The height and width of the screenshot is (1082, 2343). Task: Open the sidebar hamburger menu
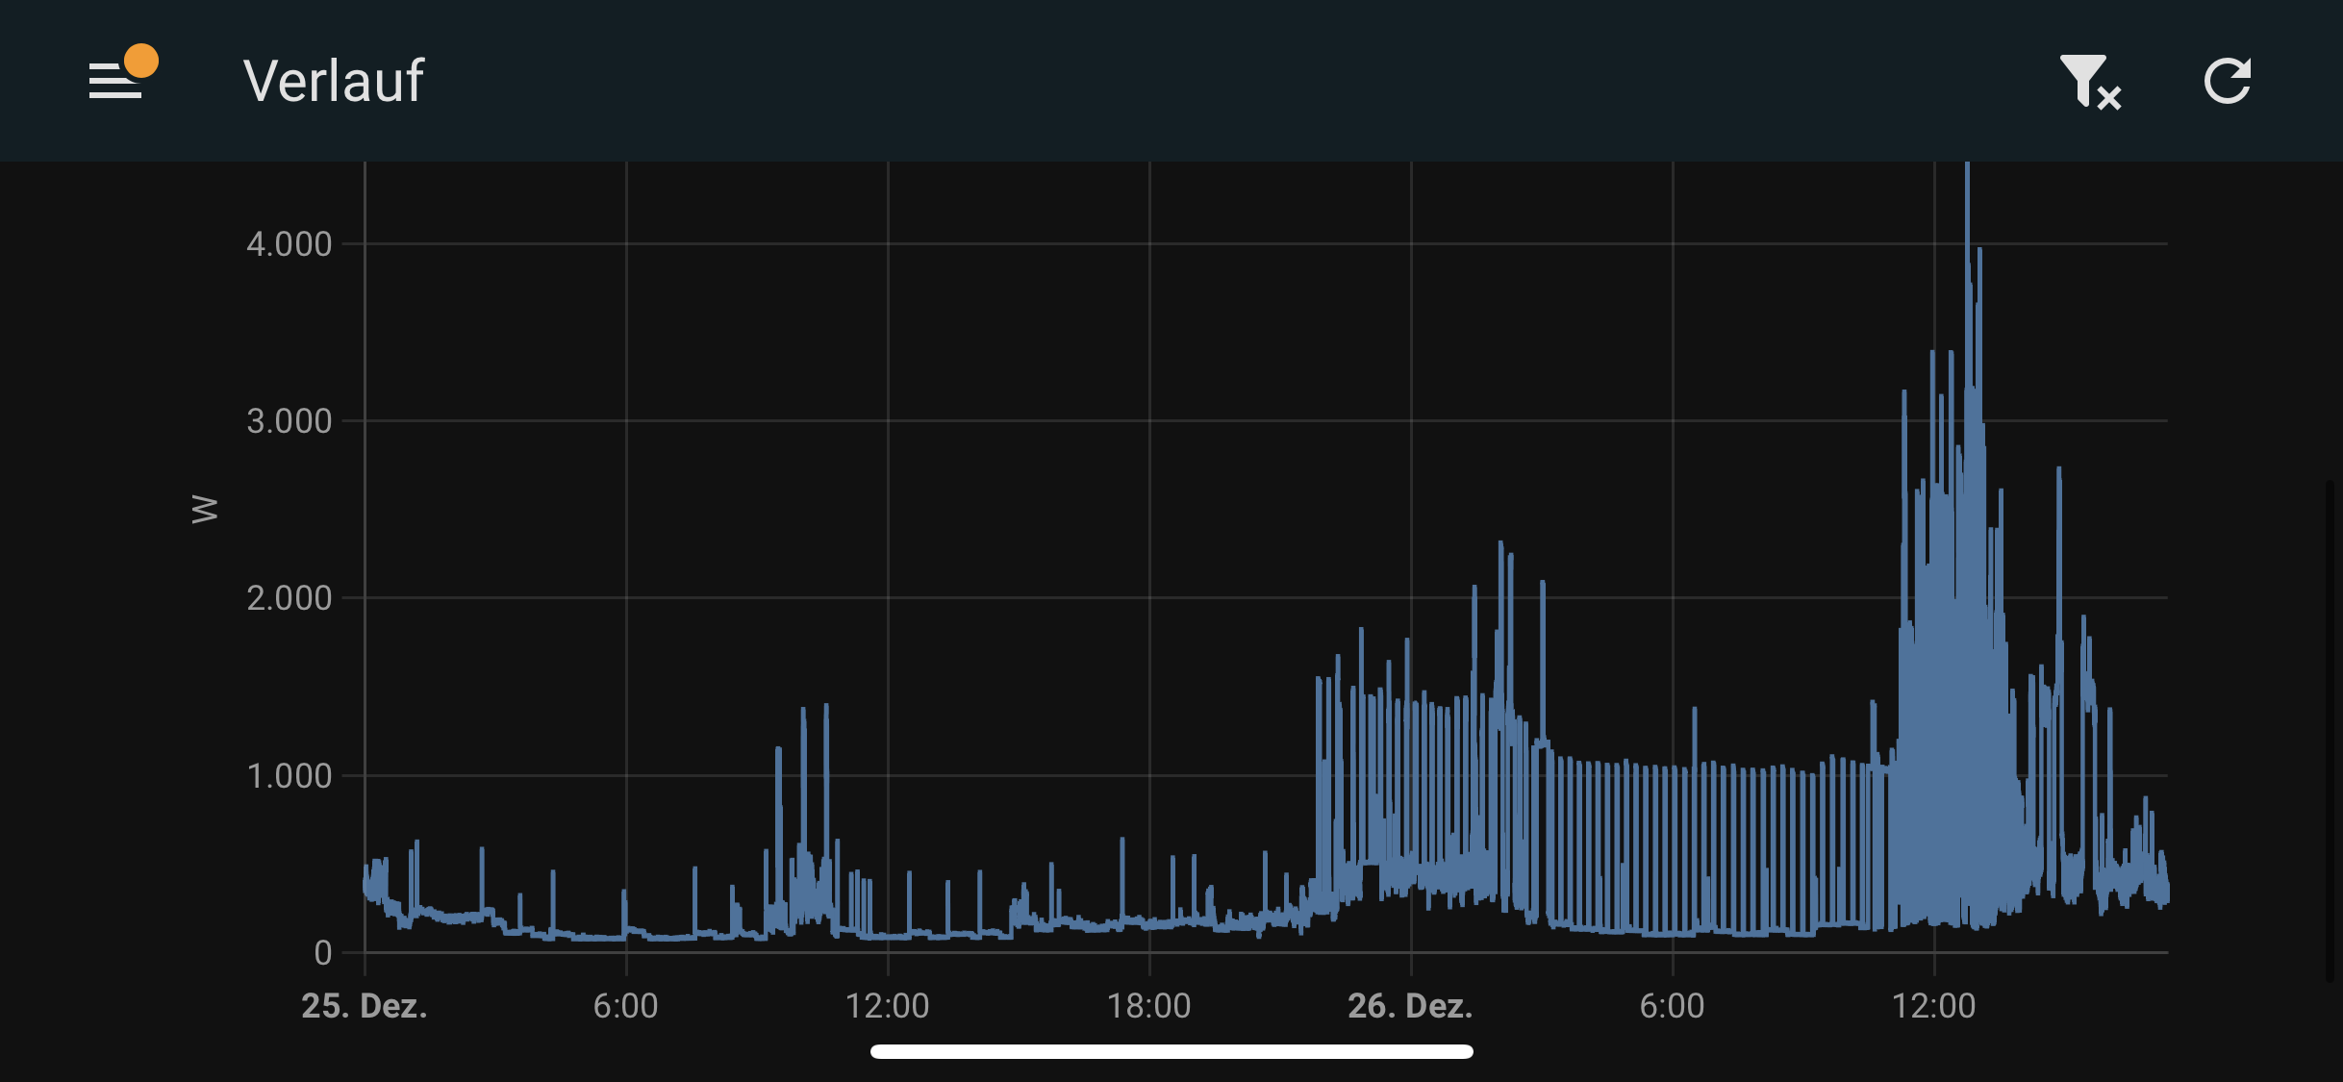115,81
